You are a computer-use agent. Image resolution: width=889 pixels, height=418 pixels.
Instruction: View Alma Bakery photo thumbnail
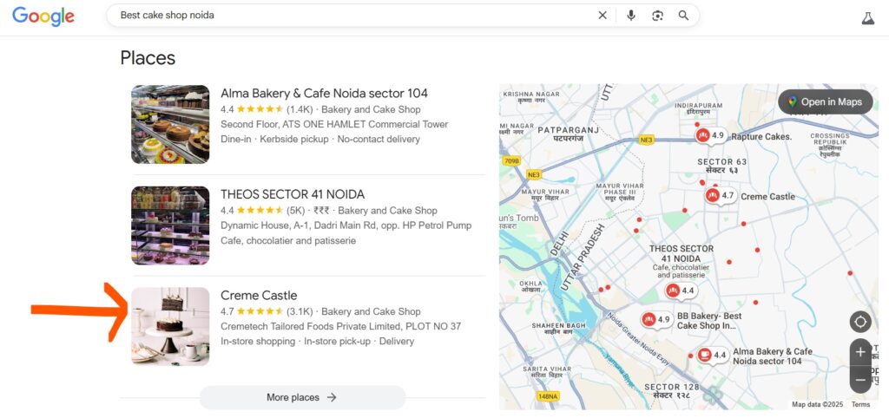(x=170, y=124)
